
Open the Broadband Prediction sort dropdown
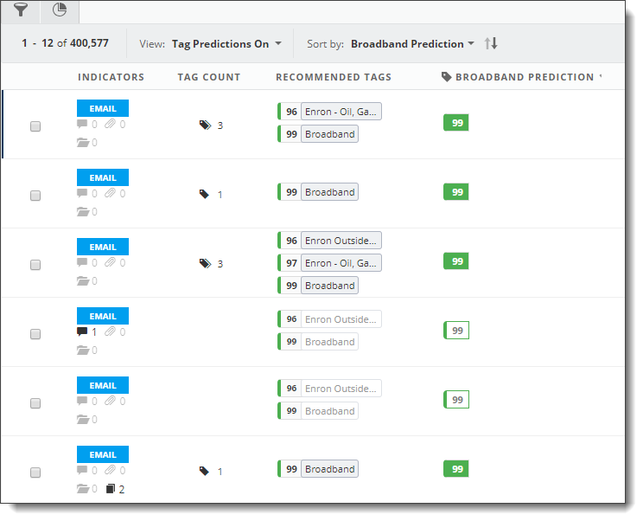[412, 44]
